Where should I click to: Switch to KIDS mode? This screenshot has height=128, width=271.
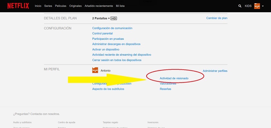[x=248, y=6]
